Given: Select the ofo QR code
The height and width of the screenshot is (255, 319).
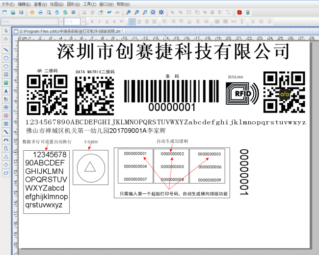Looking at the screenshot, I should click(284, 92).
